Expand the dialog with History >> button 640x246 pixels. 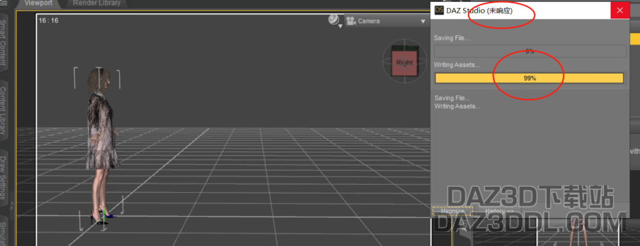(499, 211)
